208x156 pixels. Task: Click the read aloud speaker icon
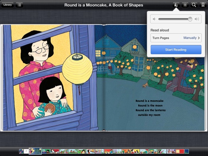coord(176,5)
